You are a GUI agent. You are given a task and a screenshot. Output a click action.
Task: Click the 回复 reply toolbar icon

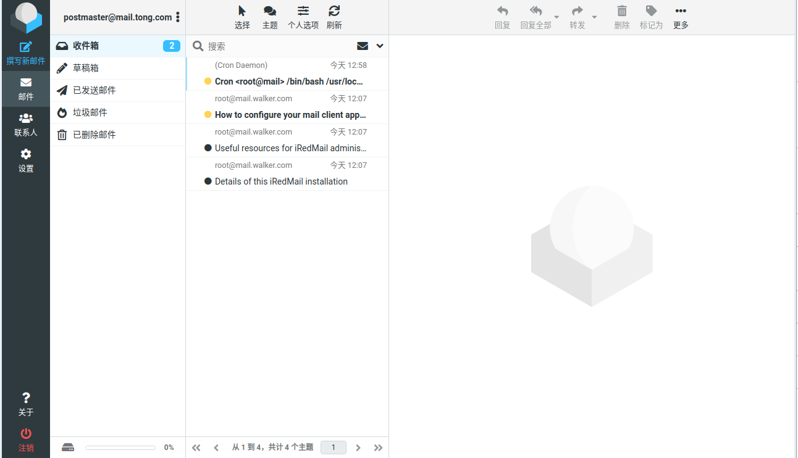502,17
